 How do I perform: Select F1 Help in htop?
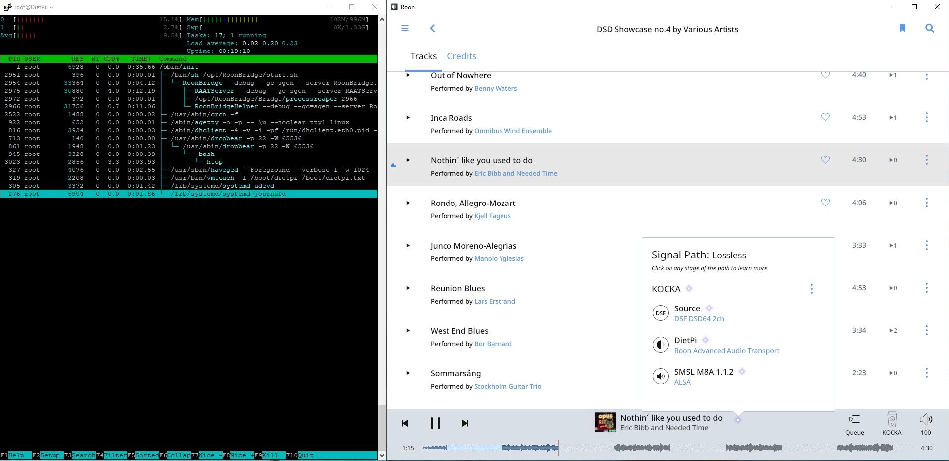click(16, 455)
